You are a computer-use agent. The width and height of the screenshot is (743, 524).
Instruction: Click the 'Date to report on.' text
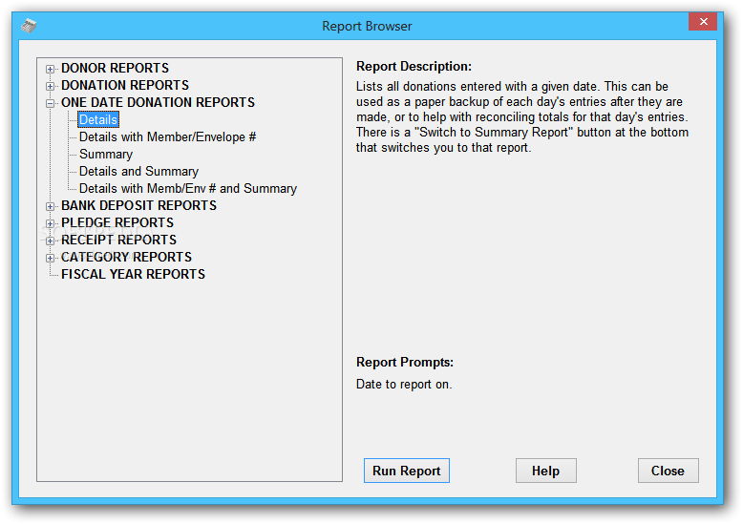(x=404, y=384)
